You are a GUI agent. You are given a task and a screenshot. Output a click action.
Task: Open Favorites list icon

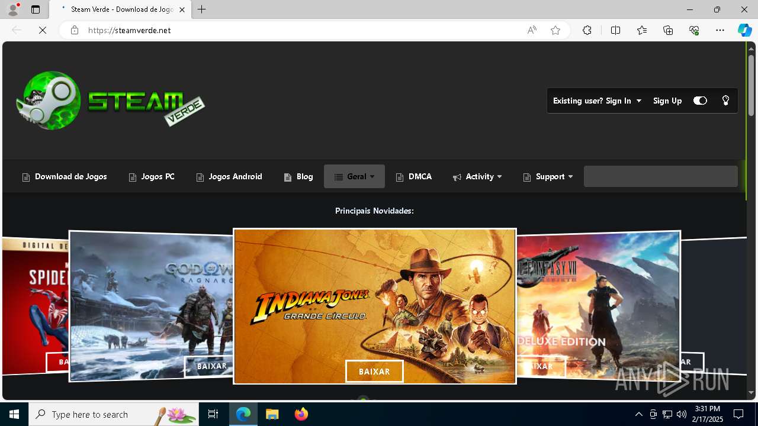[642, 30]
